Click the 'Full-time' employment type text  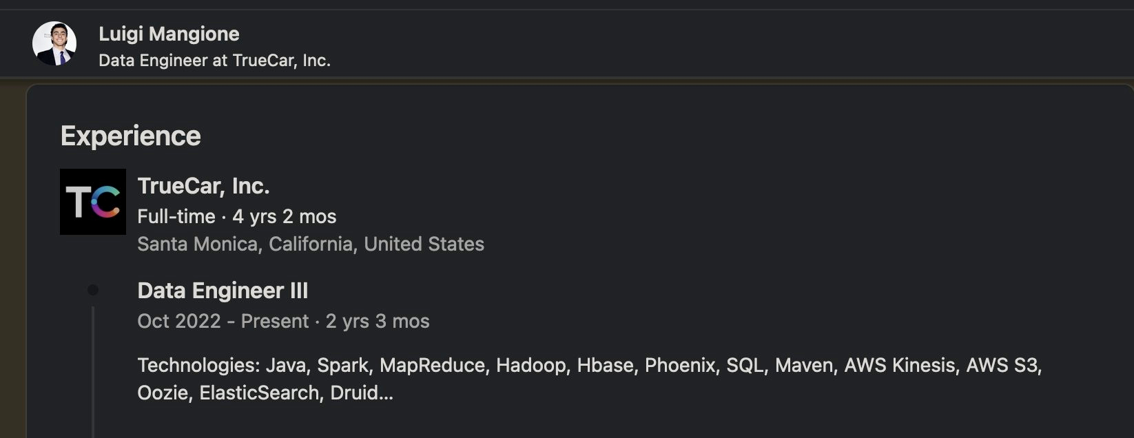point(176,216)
